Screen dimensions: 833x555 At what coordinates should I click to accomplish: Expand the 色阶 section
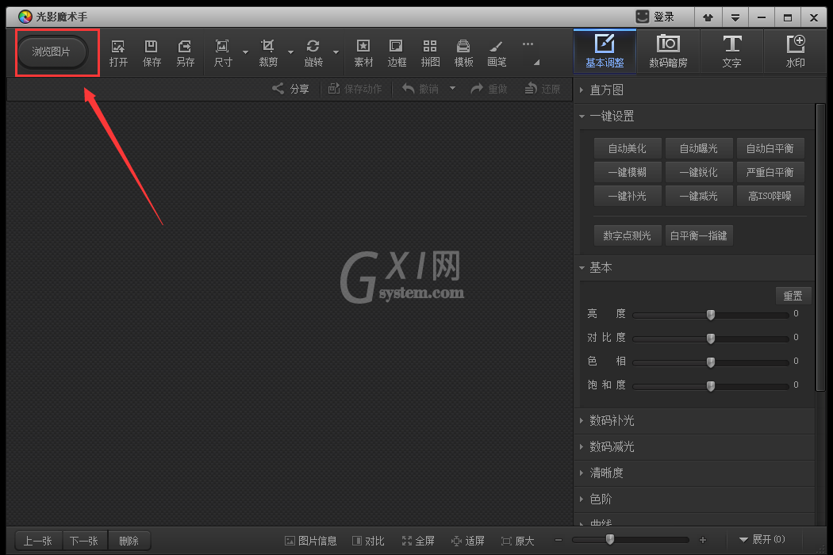tap(695, 499)
